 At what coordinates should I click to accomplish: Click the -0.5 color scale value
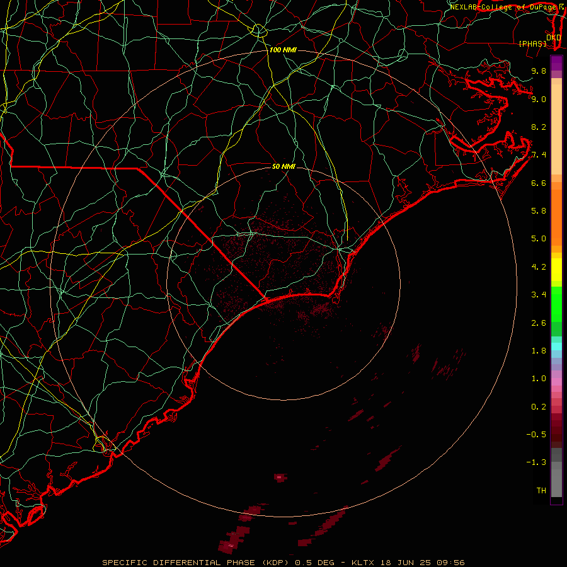pyautogui.click(x=536, y=435)
